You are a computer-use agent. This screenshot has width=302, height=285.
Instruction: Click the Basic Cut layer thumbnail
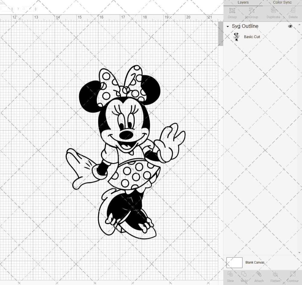coord(237,37)
